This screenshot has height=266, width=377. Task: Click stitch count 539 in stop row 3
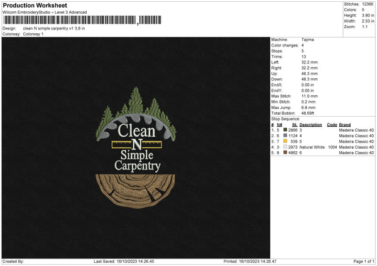[x=294, y=141]
